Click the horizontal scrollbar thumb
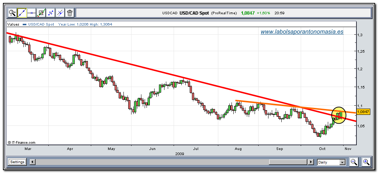Screen dimensions: 378x173 [x=289, y=162]
